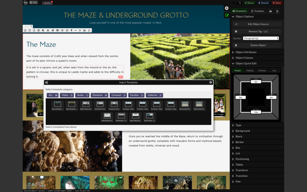Viewport: 307px width, 192px height.
Task: Click the Rebuild button
Action: 263,3
